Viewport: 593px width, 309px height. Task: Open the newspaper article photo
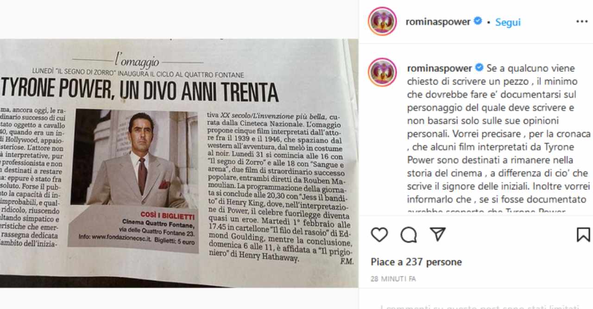click(x=179, y=163)
